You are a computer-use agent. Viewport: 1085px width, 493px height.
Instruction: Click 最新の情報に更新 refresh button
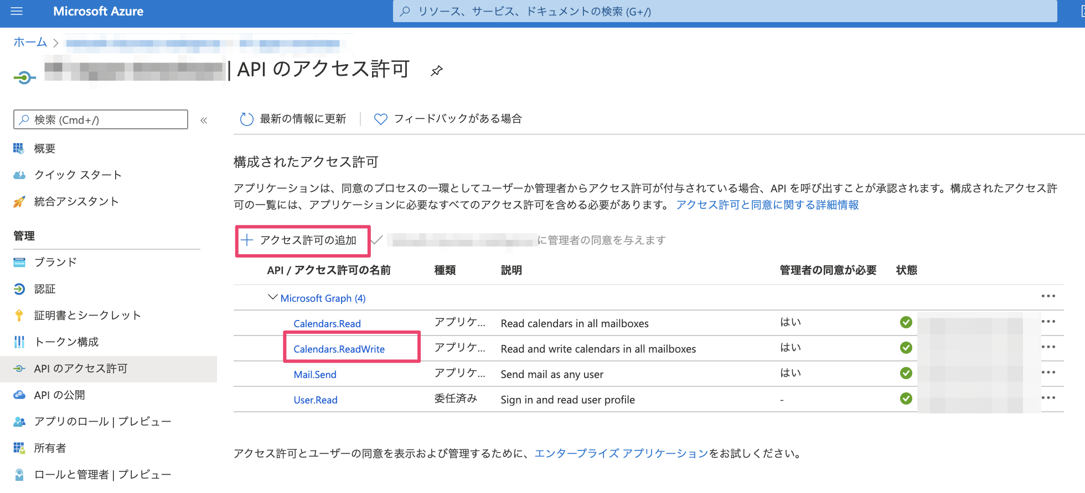click(x=293, y=119)
